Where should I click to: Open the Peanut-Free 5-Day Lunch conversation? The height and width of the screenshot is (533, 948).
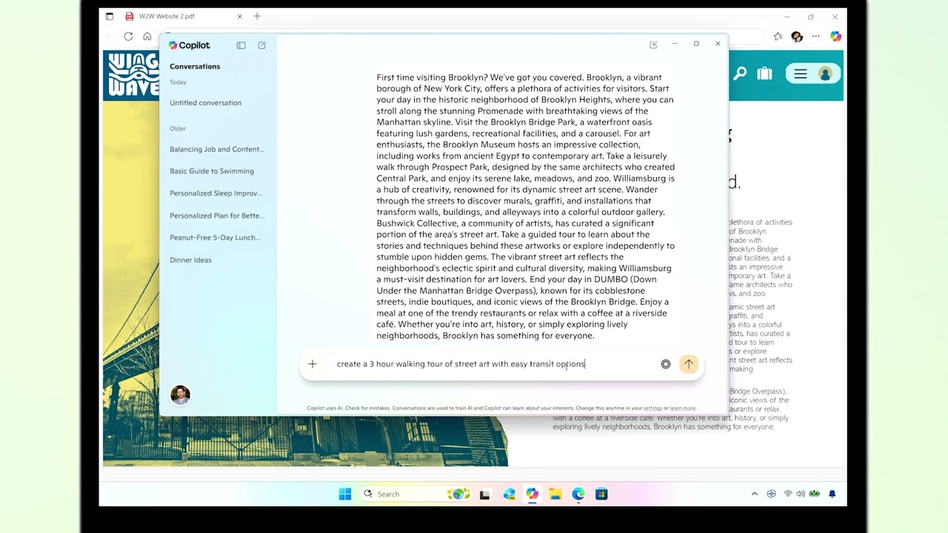click(215, 238)
